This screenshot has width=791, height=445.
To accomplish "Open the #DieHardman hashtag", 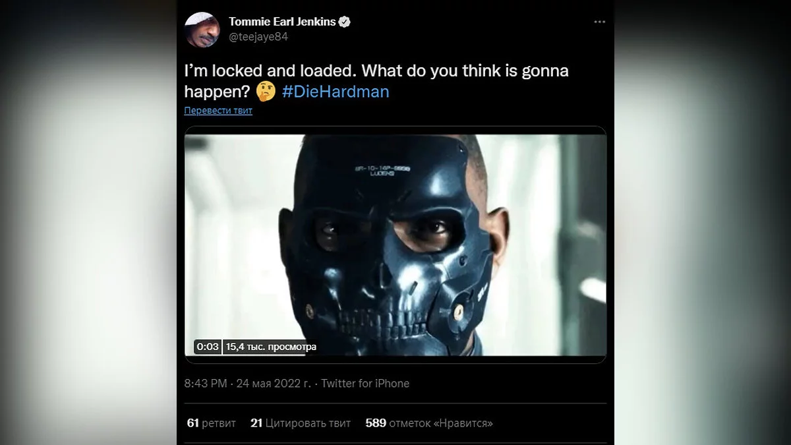I will pyautogui.click(x=336, y=92).
